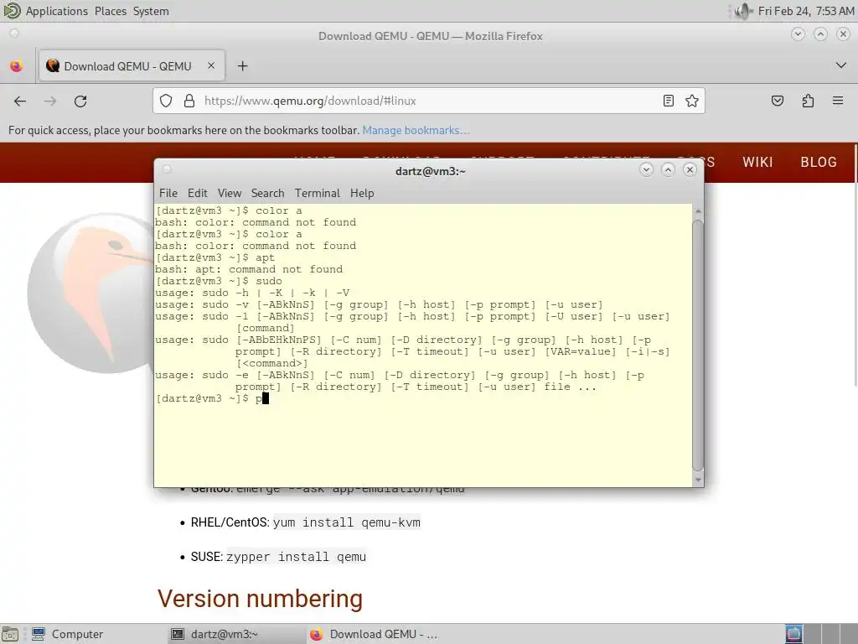The image size is (858, 644).
Task: Click the clock showing Fri Feb 24
Action: coord(805,11)
